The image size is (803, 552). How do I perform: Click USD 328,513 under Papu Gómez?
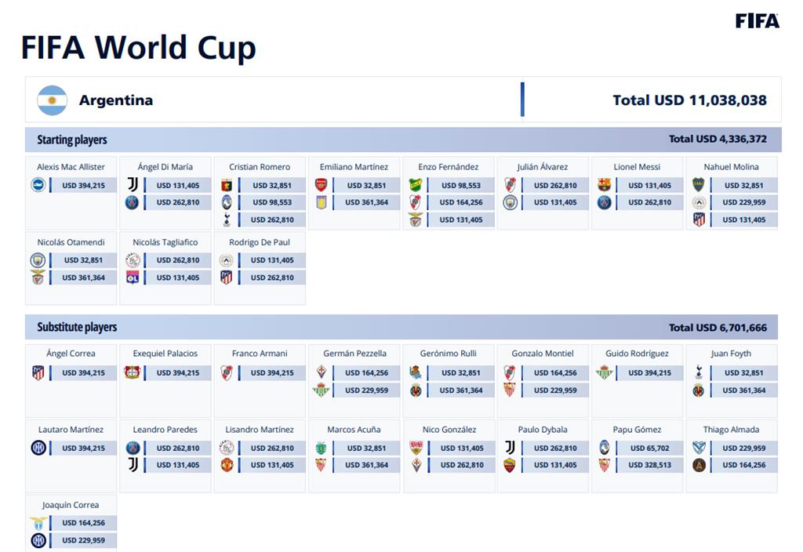point(649,465)
